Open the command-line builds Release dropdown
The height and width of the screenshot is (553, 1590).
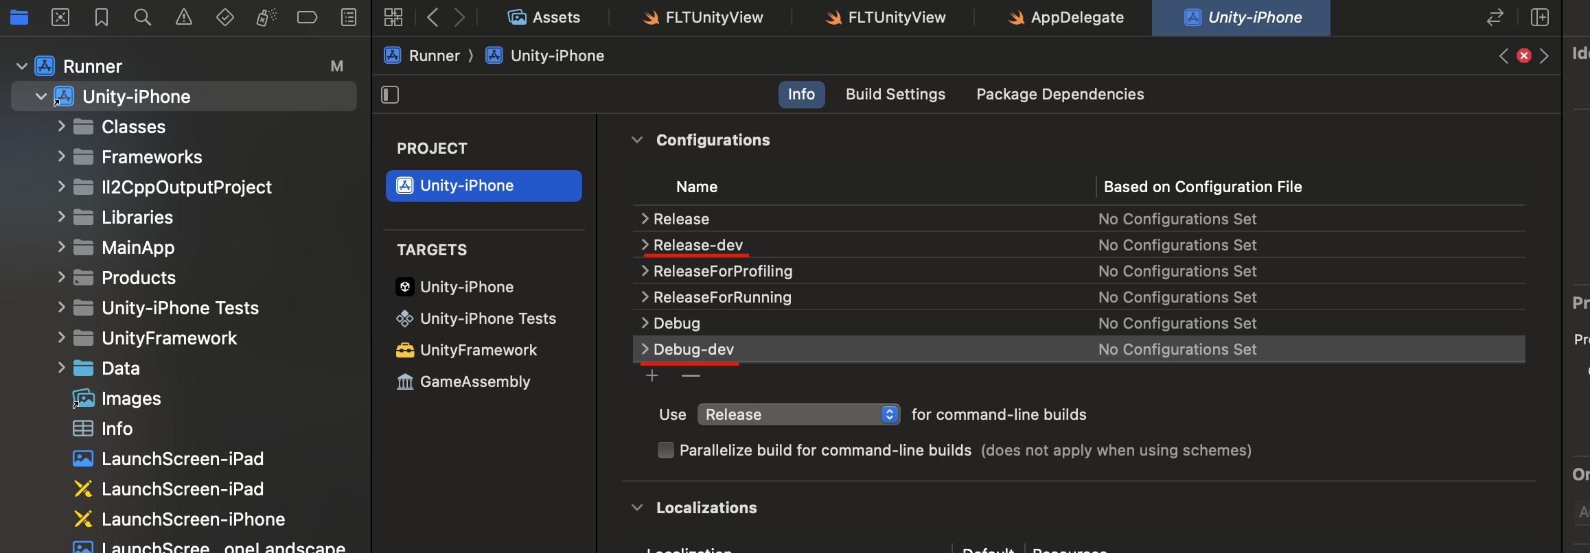(x=798, y=414)
